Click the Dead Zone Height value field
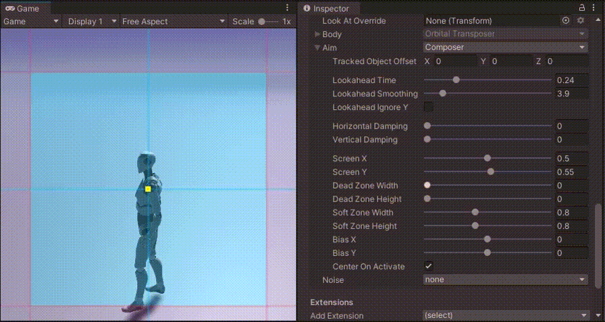 point(572,199)
